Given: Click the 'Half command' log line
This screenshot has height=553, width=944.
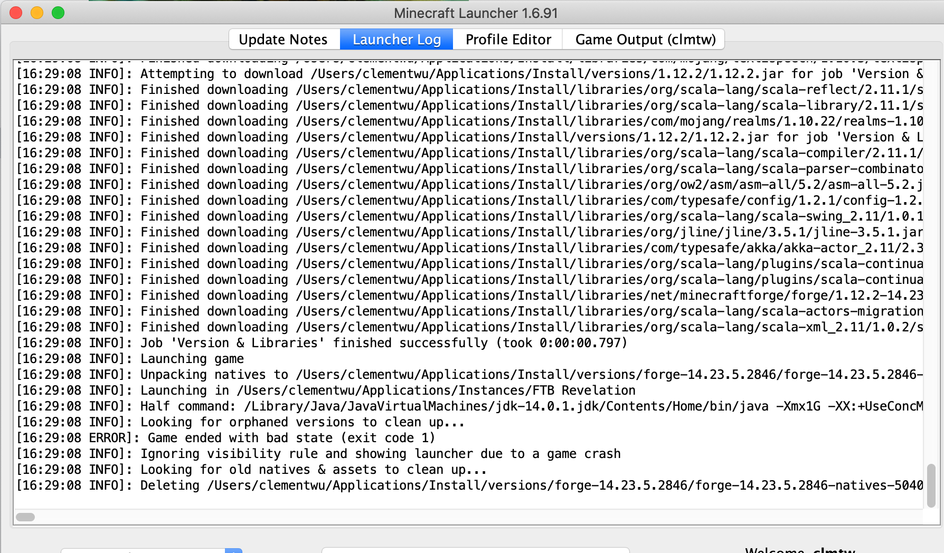Looking at the screenshot, I should (470, 406).
